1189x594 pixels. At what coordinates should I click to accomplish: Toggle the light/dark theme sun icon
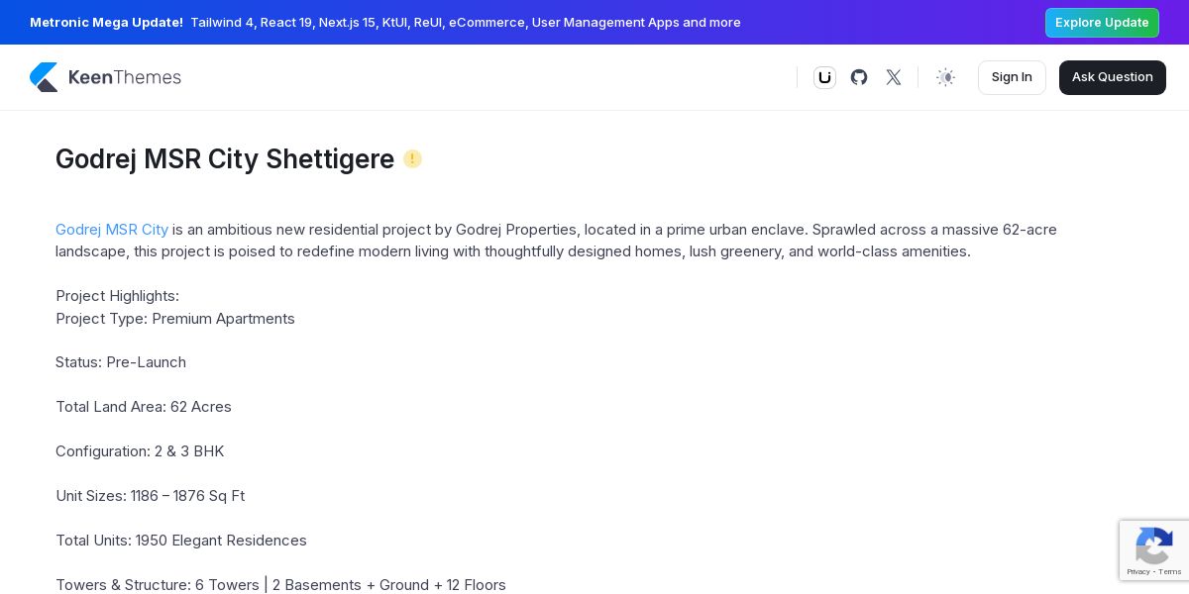coord(946,77)
